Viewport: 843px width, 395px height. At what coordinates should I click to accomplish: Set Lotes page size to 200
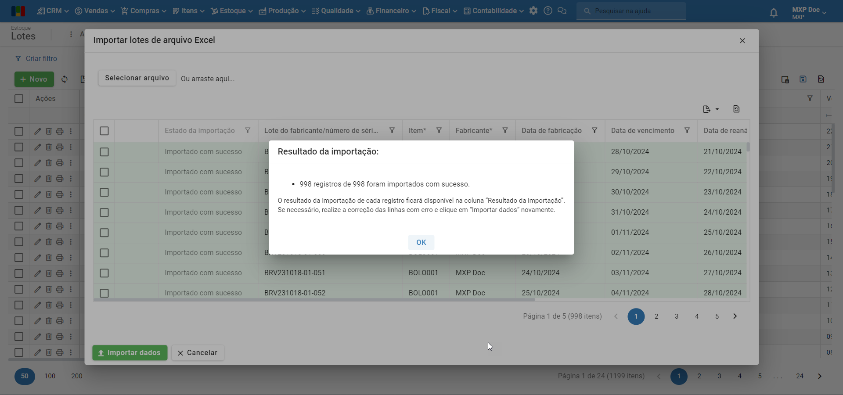(x=77, y=376)
